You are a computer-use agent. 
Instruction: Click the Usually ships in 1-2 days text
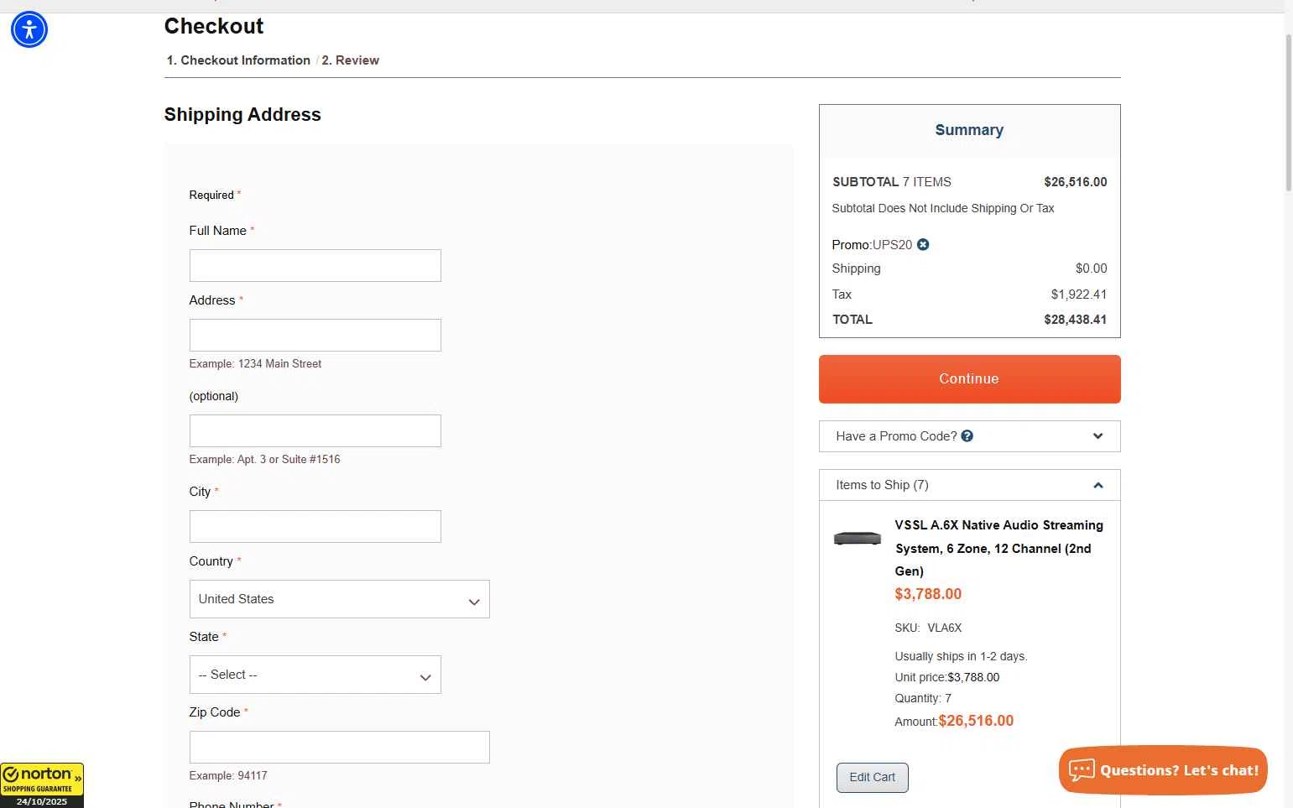tap(961, 656)
